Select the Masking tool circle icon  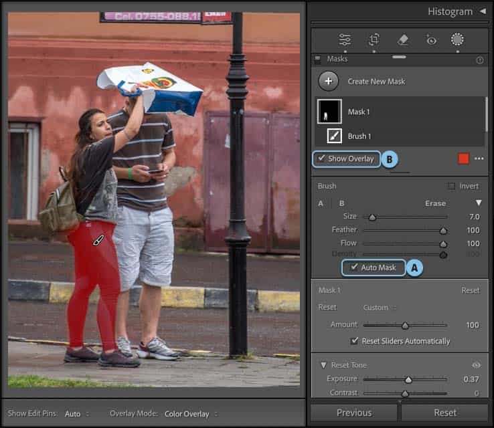pyautogui.click(x=457, y=39)
